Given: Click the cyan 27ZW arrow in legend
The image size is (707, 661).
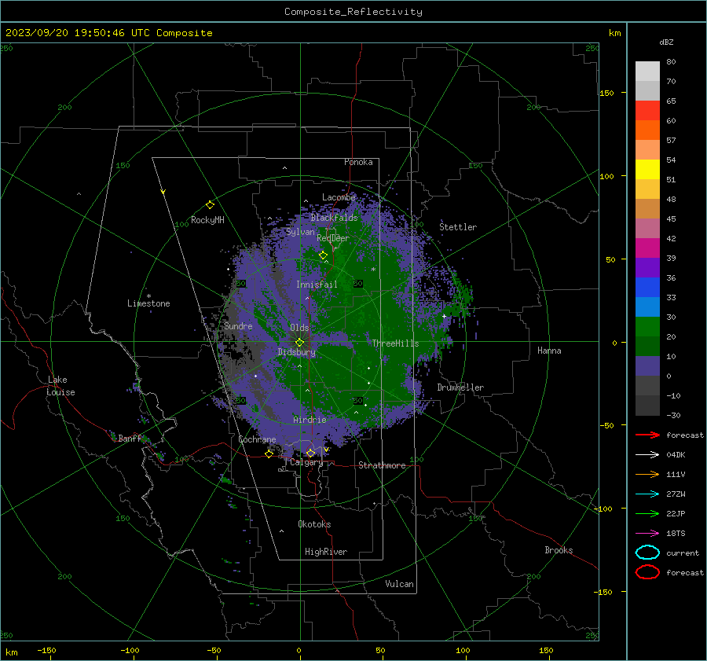Looking at the screenshot, I should click(647, 494).
